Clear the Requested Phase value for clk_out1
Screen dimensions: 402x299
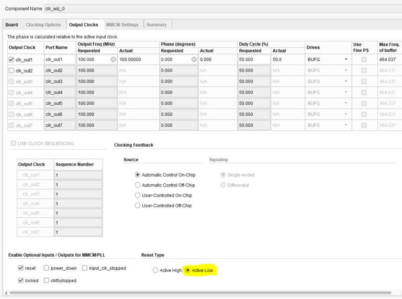(194, 60)
